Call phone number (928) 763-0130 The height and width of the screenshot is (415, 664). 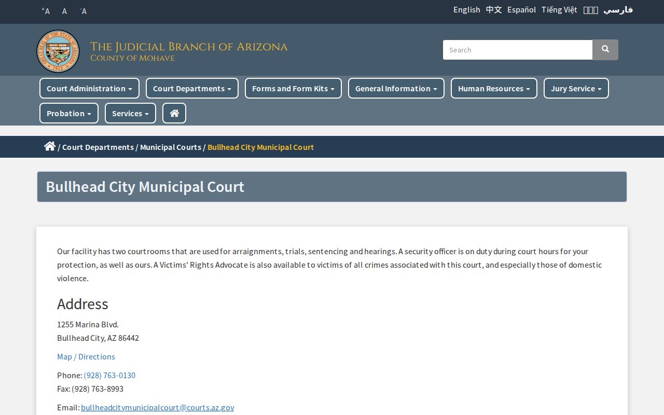tap(109, 375)
